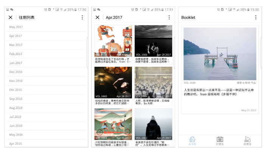
Task: Tap the VOL.1688 label on Booklet card
Action: pyautogui.click(x=189, y=83)
